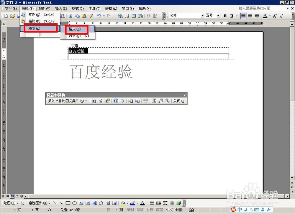Open the 绘图 drawing menu dropdown
The width and height of the screenshot is (295, 214).
tap(11, 203)
